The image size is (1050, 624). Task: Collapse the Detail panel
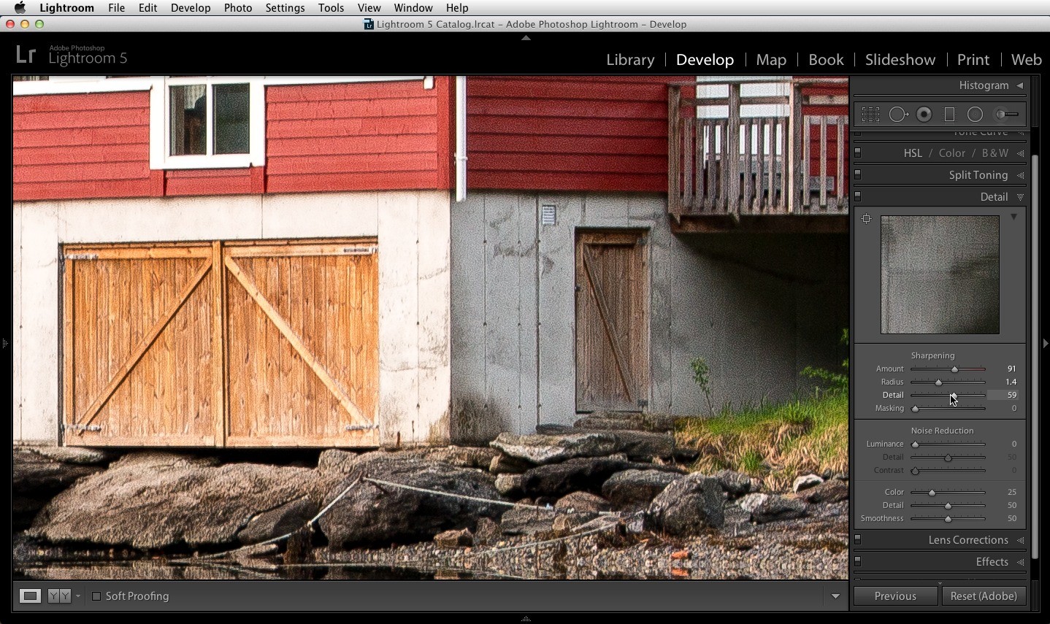click(1020, 197)
